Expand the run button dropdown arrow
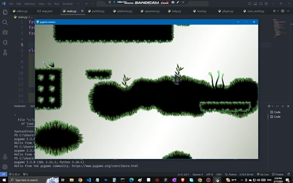293x183 pixels. [x=278, y=11]
